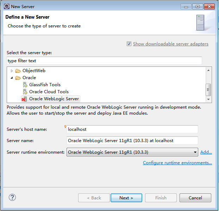The image size is (219, 211).
Task: Minimize the New Server dialog
Action: coord(186,7)
